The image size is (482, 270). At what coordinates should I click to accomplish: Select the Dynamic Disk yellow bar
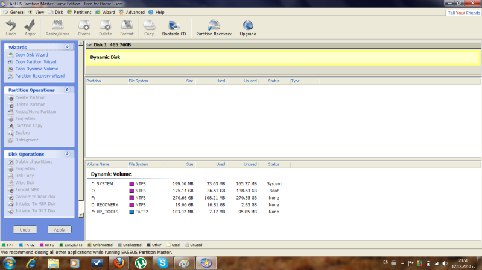(x=283, y=57)
